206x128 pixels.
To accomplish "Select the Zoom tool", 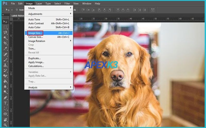I will pyautogui.click(x=5, y=124).
